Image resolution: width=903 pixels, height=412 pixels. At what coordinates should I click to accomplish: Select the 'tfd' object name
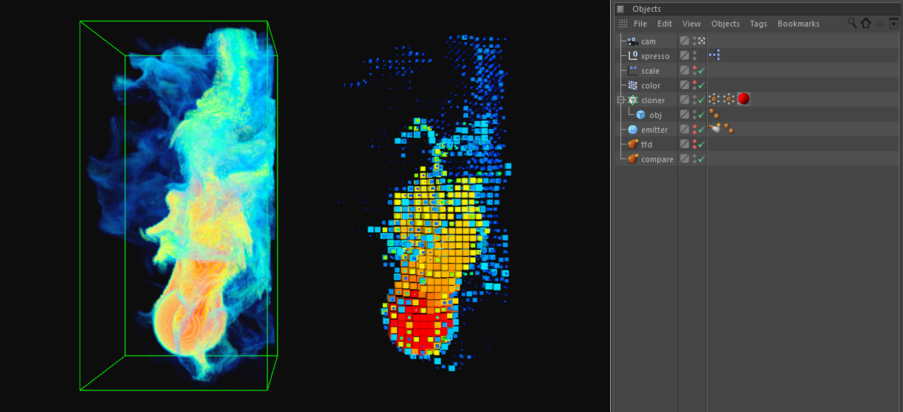tap(646, 144)
